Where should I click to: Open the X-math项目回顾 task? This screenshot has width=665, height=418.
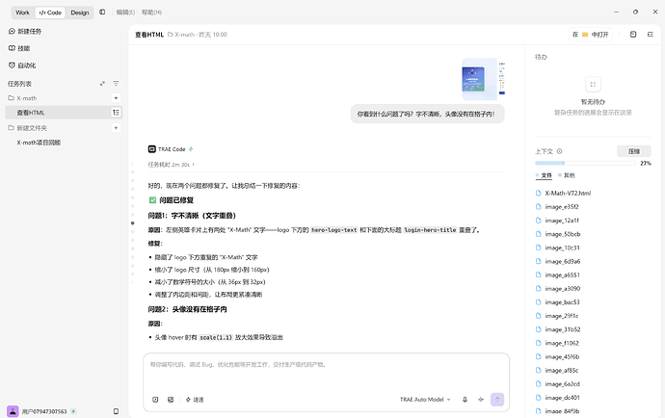(x=39, y=143)
